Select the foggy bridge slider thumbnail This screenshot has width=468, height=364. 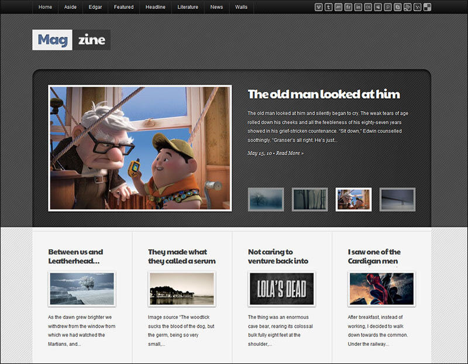(x=397, y=200)
